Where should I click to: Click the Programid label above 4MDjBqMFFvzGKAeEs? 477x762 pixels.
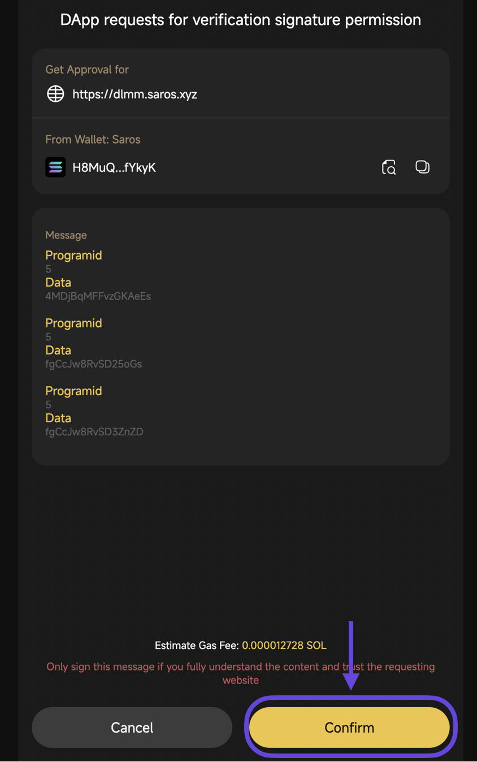click(73, 256)
